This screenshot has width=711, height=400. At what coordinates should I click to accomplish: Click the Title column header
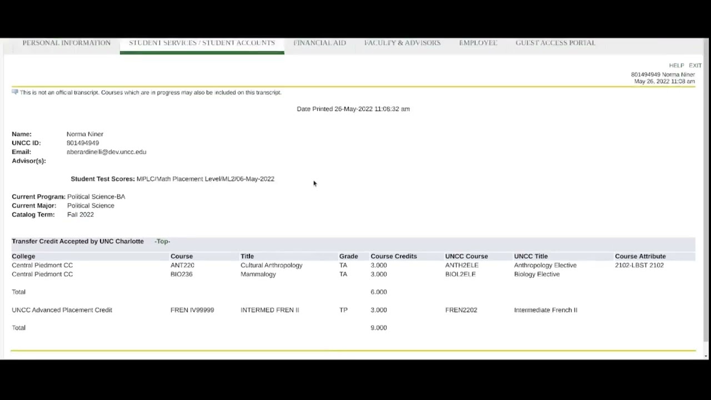[x=247, y=256]
